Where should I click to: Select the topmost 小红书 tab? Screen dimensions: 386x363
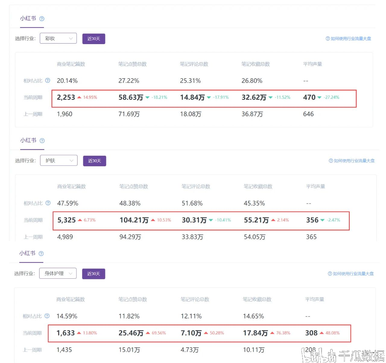pyautogui.click(x=28, y=18)
